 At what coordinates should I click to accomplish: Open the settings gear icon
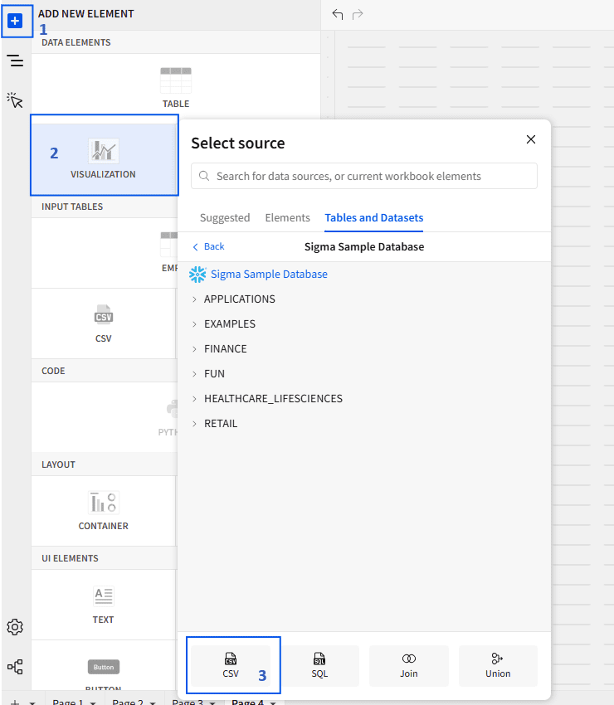tap(15, 627)
